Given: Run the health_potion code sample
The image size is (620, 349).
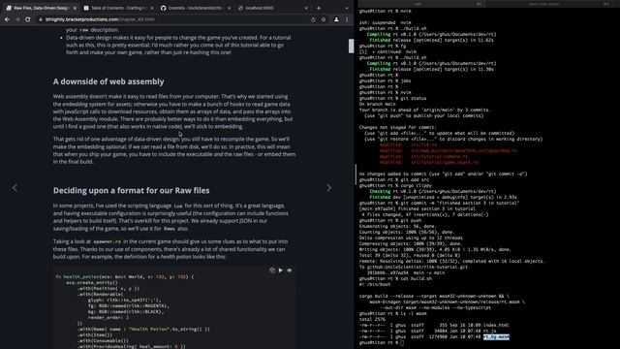Looking at the screenshot, I should pyautogui.click(x=281, y=270).
